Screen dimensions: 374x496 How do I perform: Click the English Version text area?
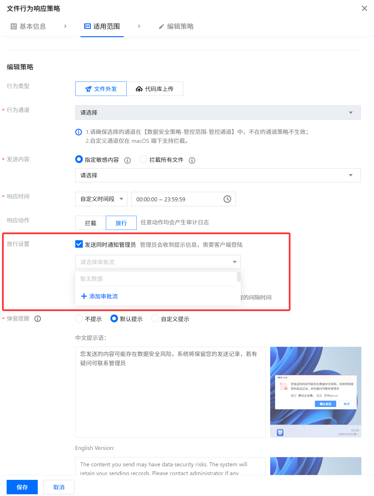pos(170,466)
